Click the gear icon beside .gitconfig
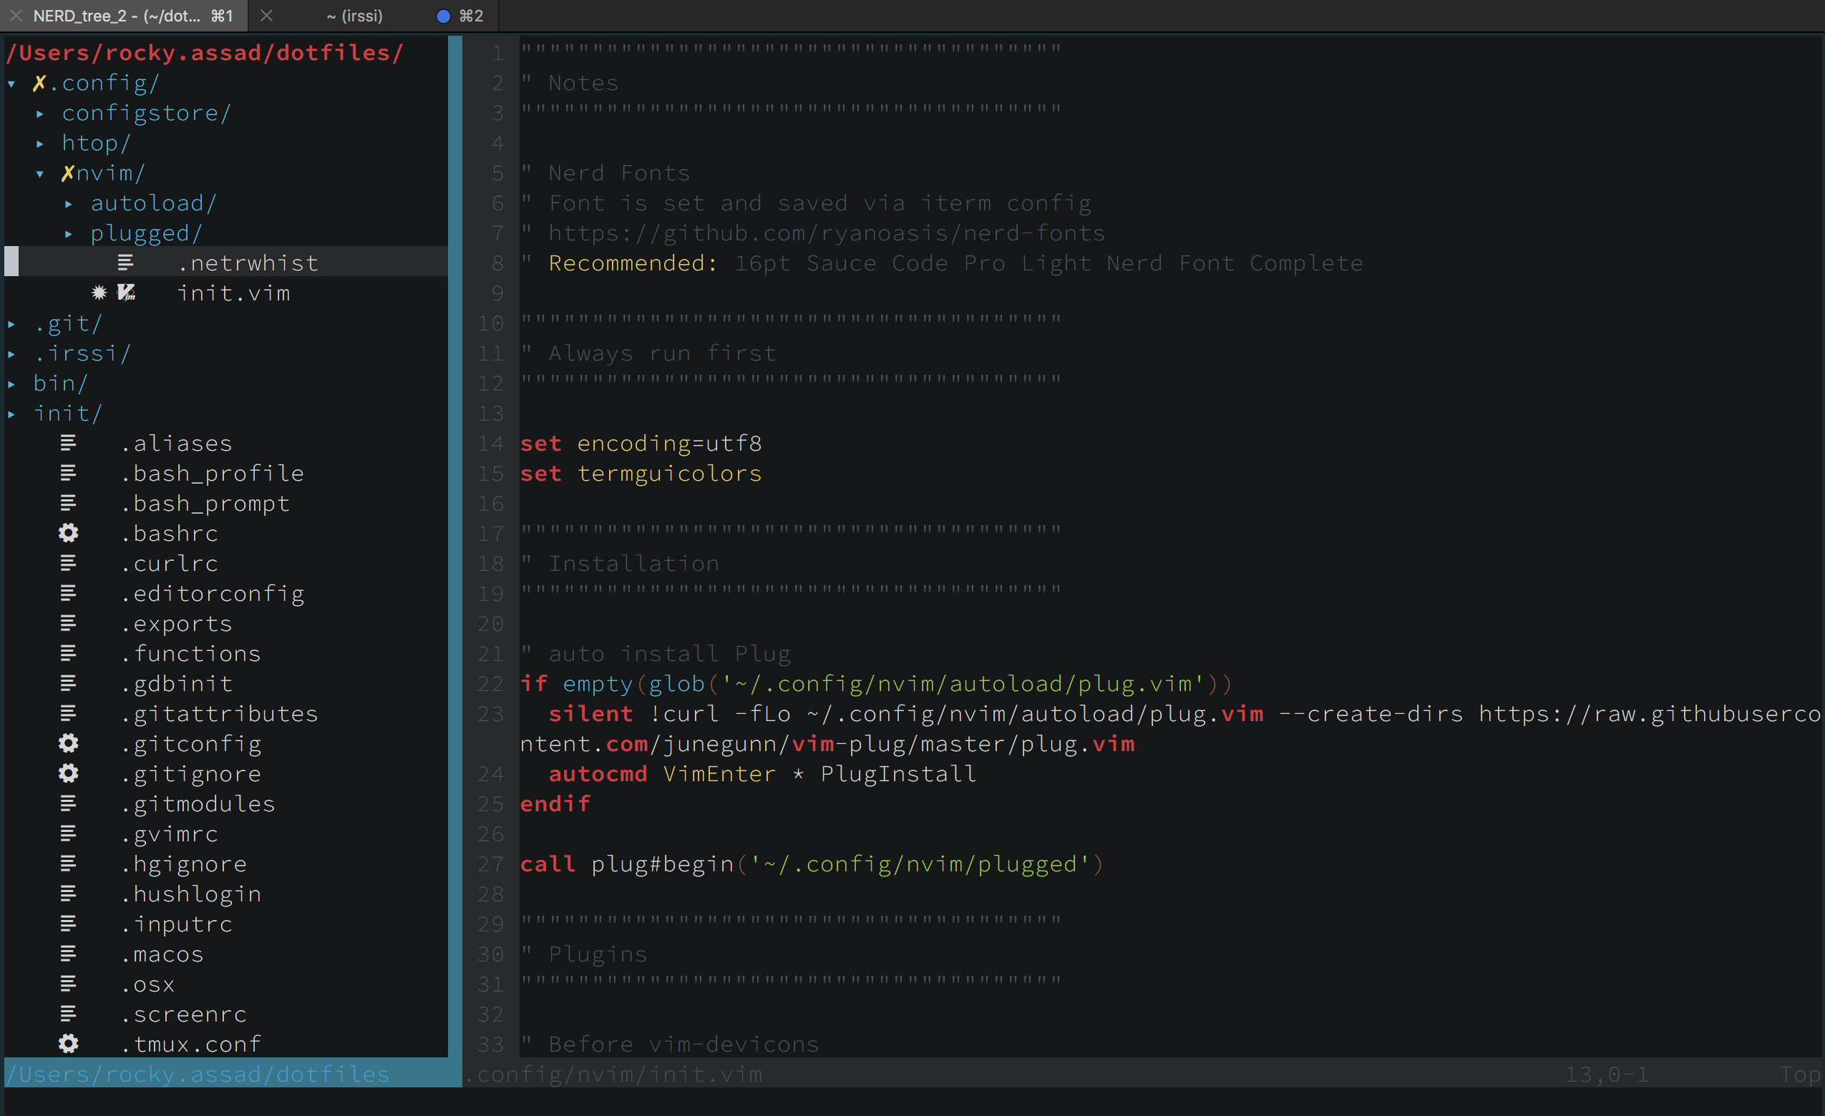 click(68, 743)
